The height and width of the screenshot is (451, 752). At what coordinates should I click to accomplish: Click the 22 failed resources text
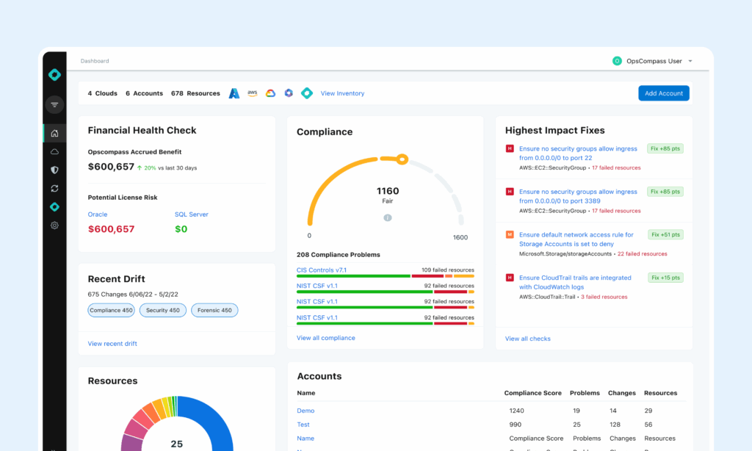(642, 254)
